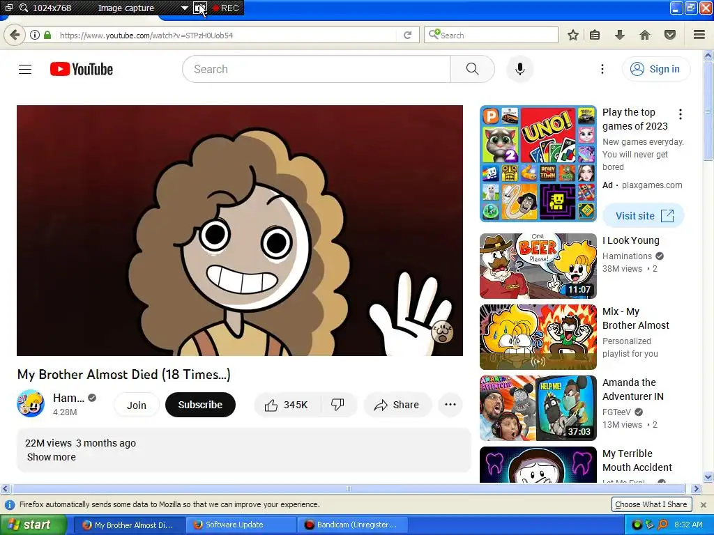The width and height of the screenshot is (714, 535).
Task: Open the Windows start menu
Action: click(x=33, y=525)
